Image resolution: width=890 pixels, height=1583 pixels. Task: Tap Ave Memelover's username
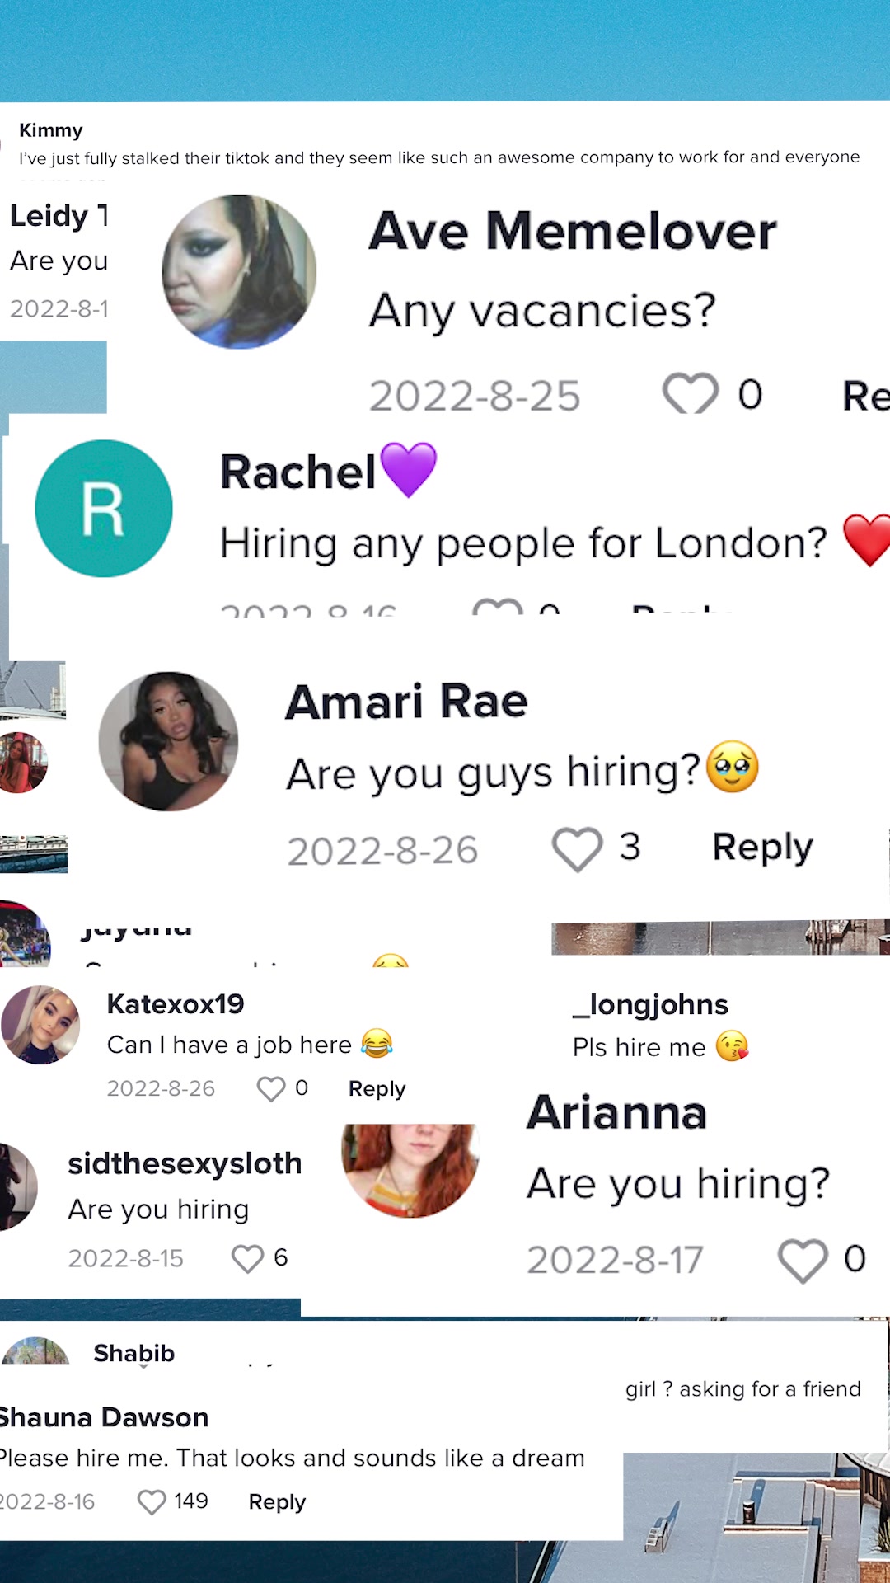[573, 231]
